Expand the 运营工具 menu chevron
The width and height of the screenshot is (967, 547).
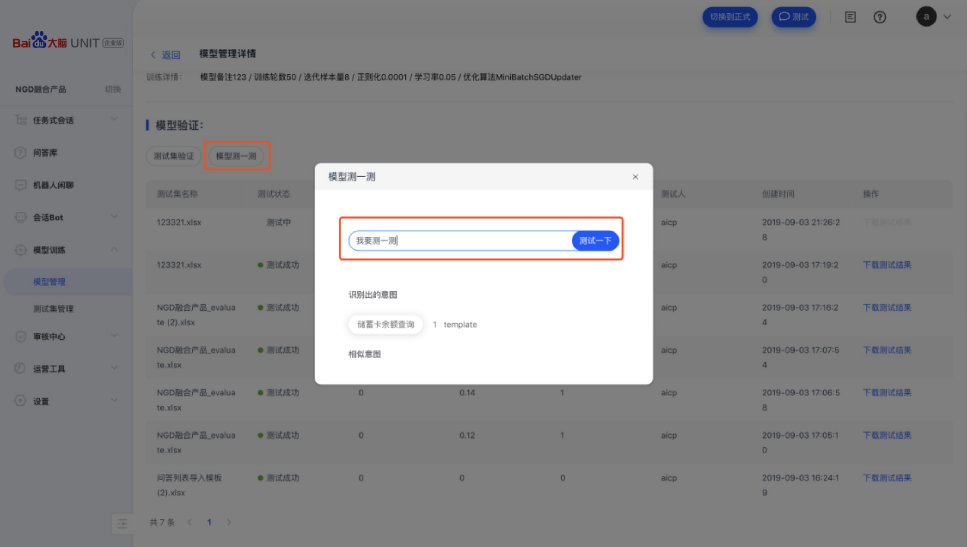tap(114, 368)
